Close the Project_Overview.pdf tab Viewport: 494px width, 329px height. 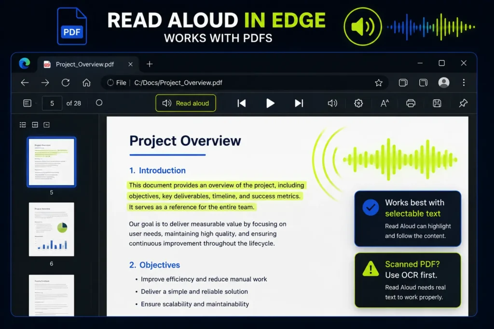[130, 64]
